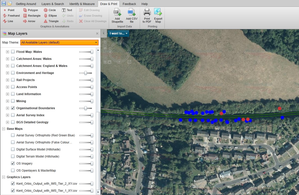This screenshot has width=299, height=195.
Task: Adjust the Environment and Heritage opacity slider
Action: [x=86, y=73]
